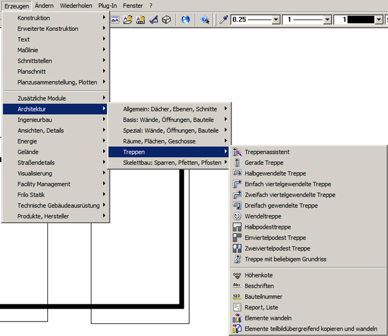Click the globe icon in toolbar
The image size is (388, 336).
[186, 19]
